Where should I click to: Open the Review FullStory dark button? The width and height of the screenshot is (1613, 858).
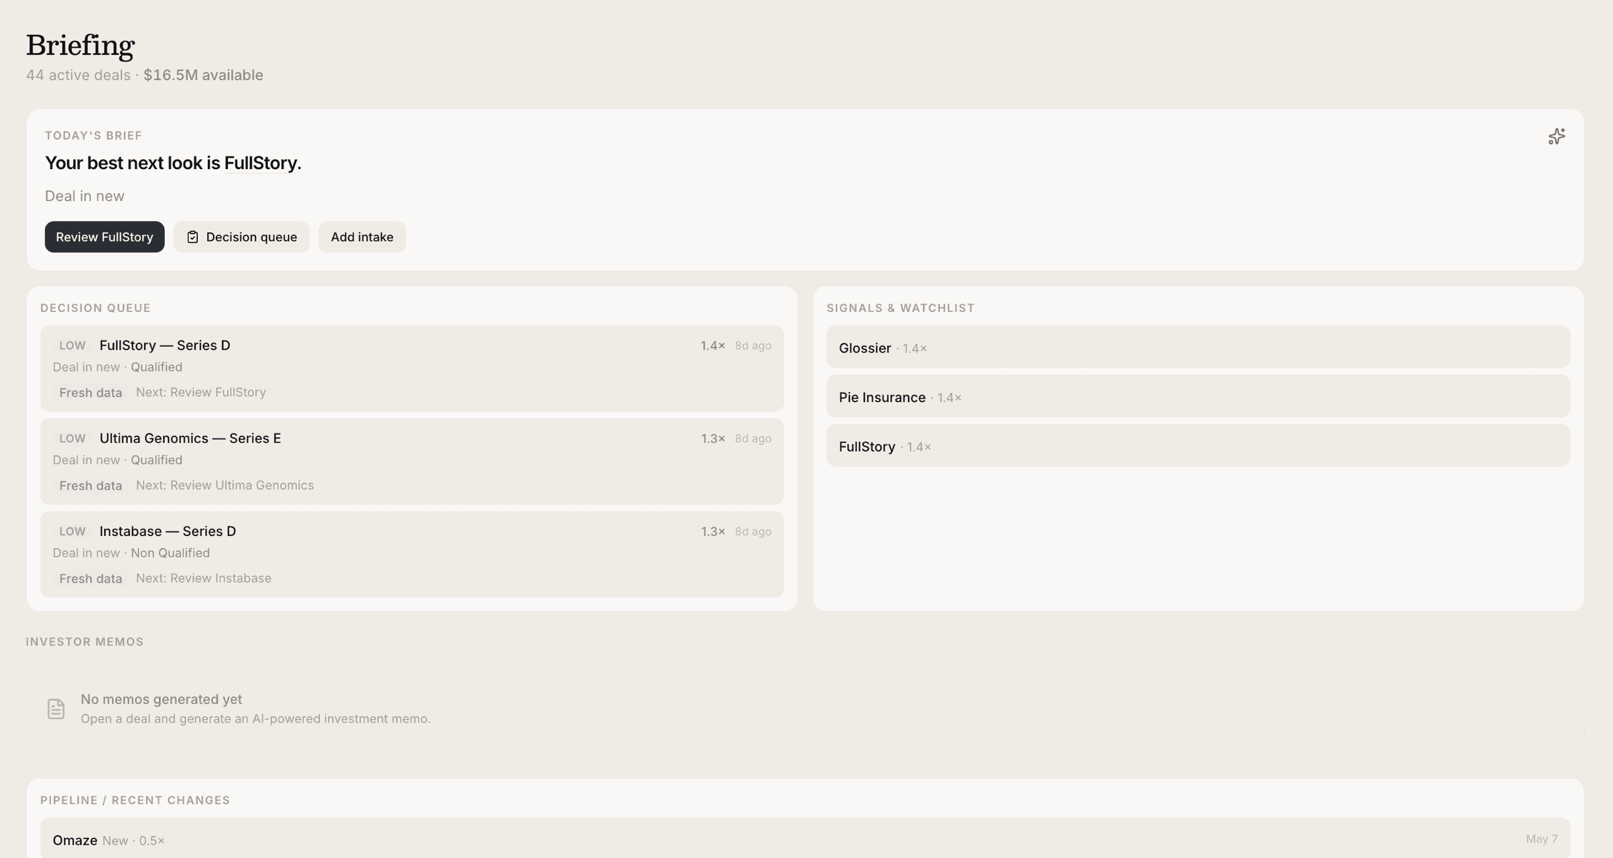(x=105, y=237)
